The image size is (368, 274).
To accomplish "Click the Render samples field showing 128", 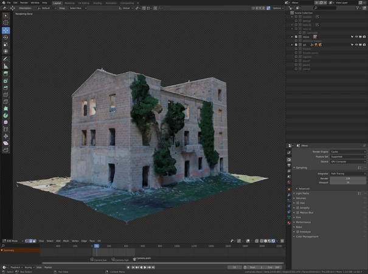I will click(x=348, y=178).
